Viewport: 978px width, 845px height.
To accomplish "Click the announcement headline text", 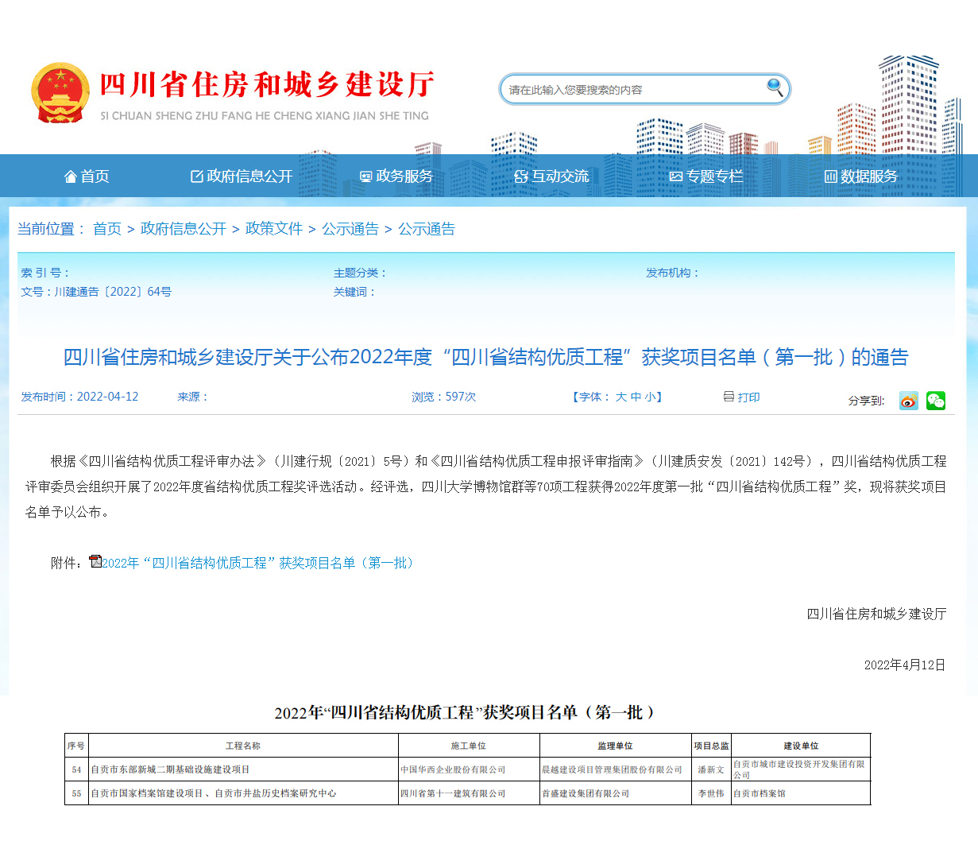I will point(485,357).
